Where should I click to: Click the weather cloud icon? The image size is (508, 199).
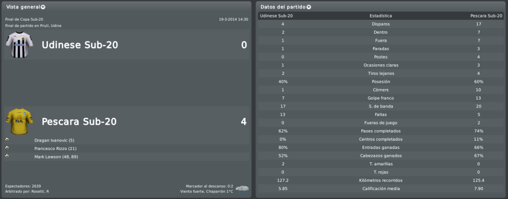point(242,189)
